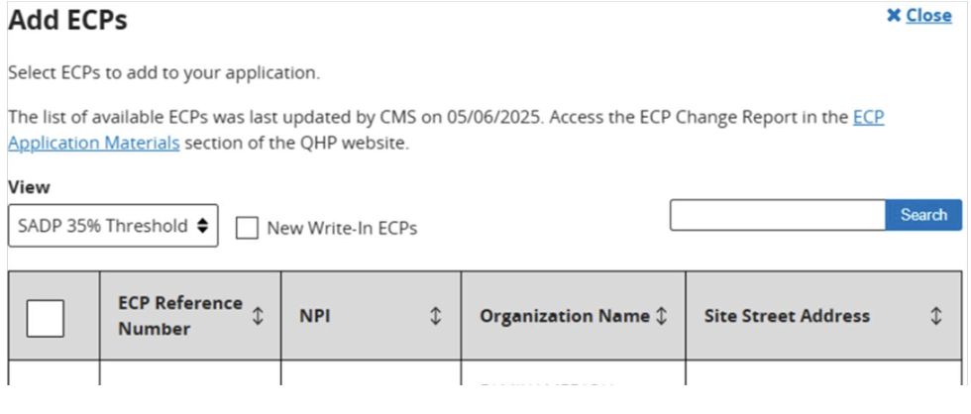Click the View label above the dropdown
The width and height of the screenshot is (971, 414).
(x=29, y=187)
